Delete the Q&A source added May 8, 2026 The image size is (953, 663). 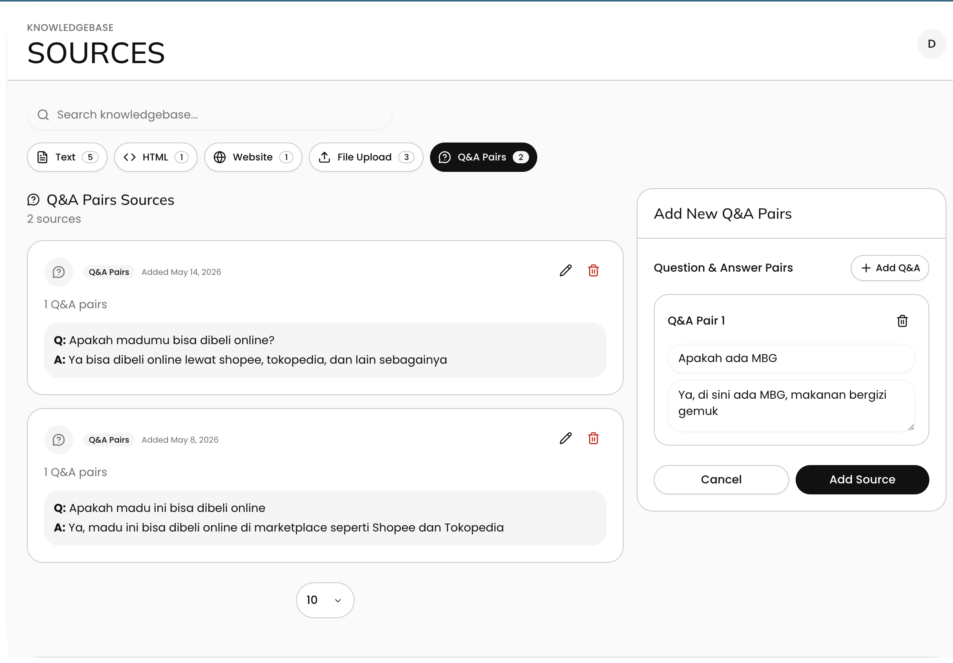coord(593,438)
